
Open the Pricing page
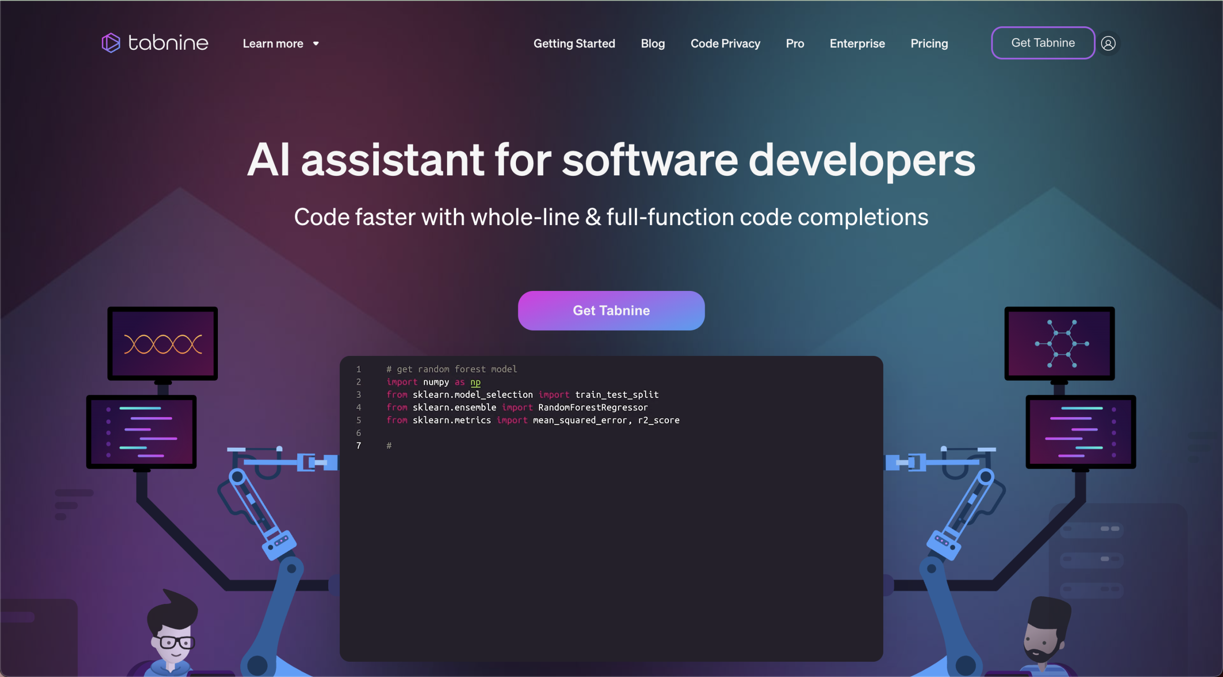(x=929, y=43)
